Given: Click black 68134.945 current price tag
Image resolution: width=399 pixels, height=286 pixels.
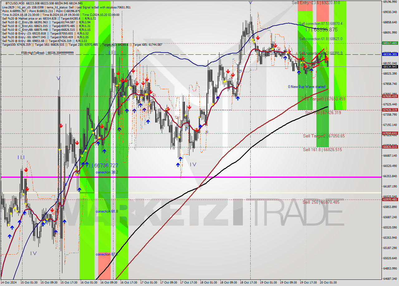Looking at the screenshot, I should click(390, 67).
